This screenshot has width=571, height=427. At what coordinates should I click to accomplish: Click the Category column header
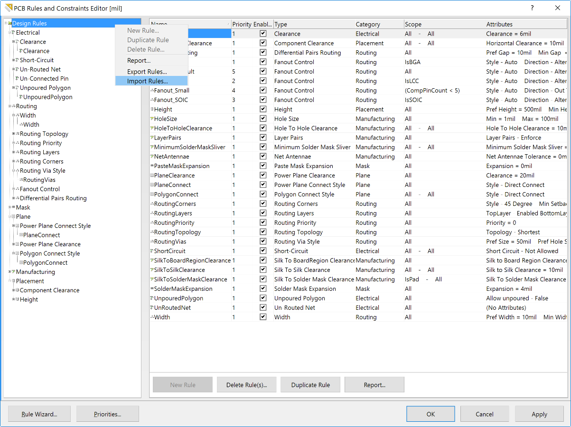coord(379,24)
